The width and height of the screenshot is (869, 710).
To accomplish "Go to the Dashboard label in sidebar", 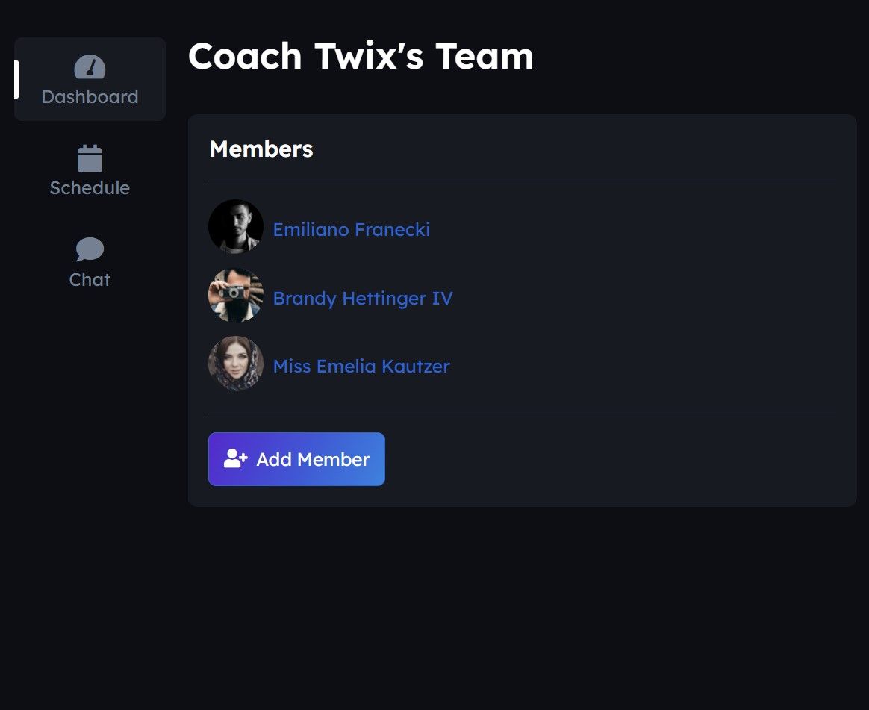I will pos(90,97).
